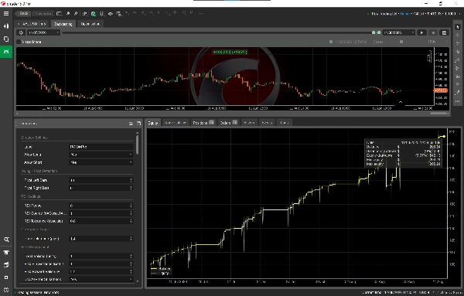
Task: Click the zoom out magnifier icon
Action: coord(76,14)
